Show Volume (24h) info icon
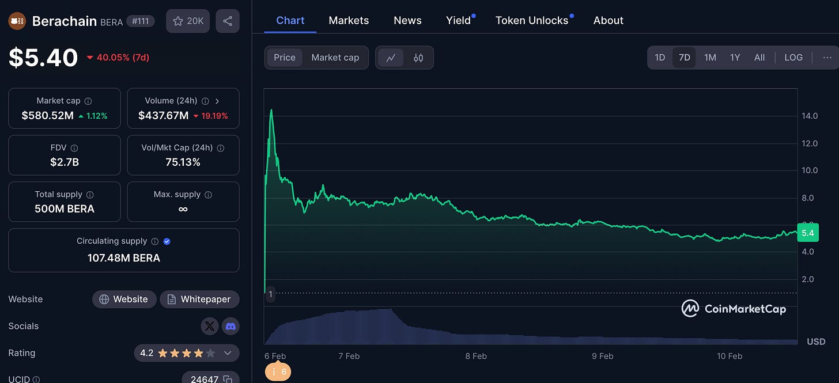The width and height of the screenshot is (839, 383). tap(205, 101)
